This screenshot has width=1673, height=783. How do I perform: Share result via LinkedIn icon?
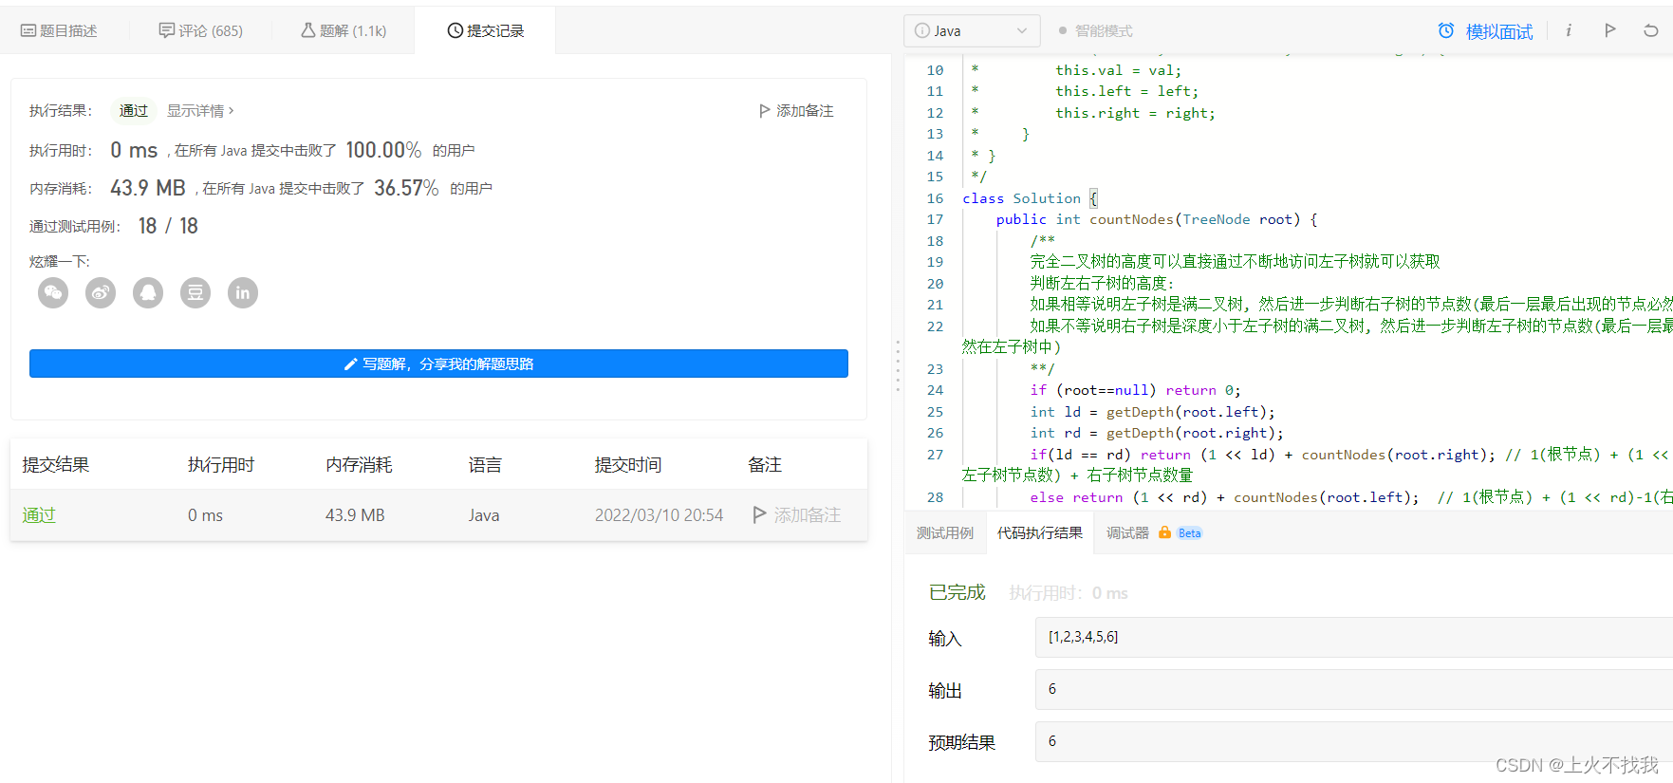[243, 292]
